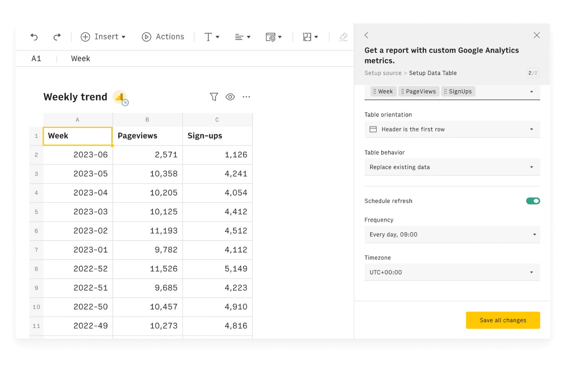Open the Actions menu

coord(163,37)
